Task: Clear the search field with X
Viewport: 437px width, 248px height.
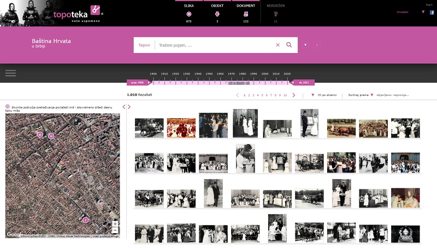Action: (277, 45)
